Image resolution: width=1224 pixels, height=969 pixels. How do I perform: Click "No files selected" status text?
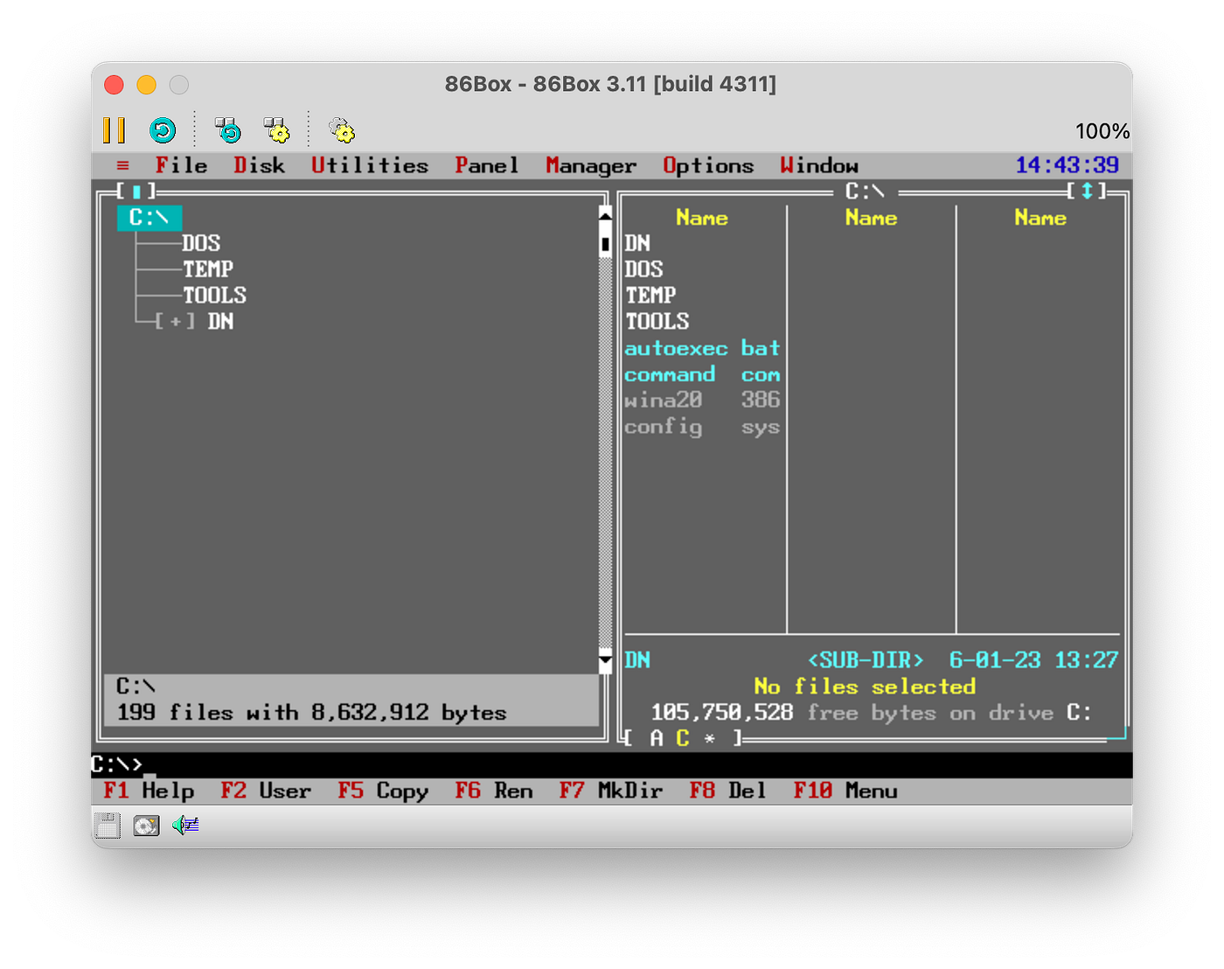(x=865, y=687)
